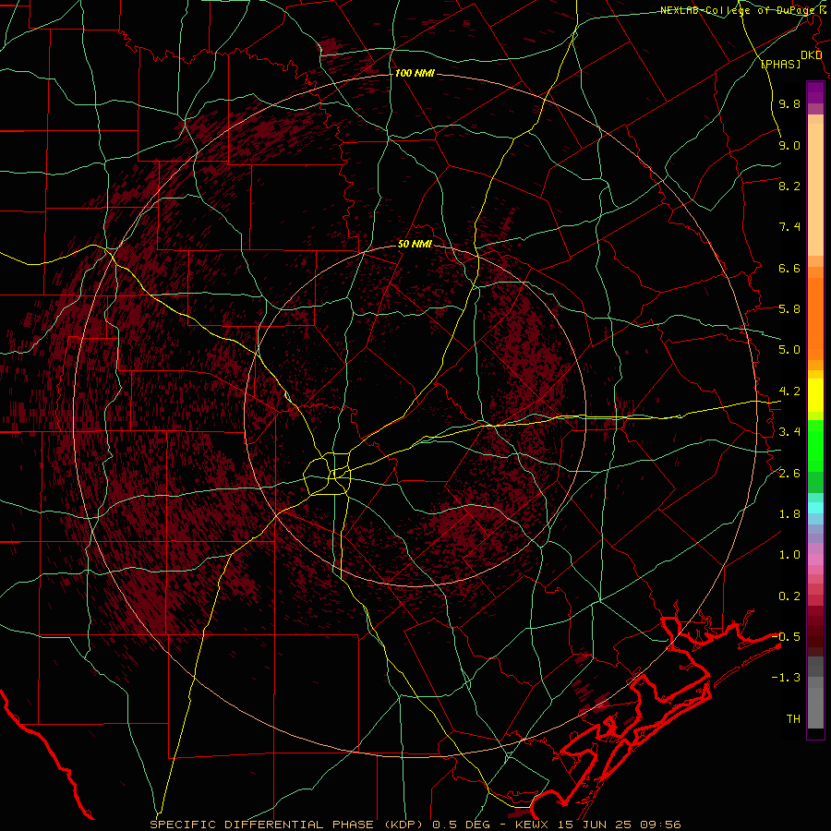The image size is (831, 831).
Task: Click the "100 NMI" range ring label
Action: coord(415,73)
